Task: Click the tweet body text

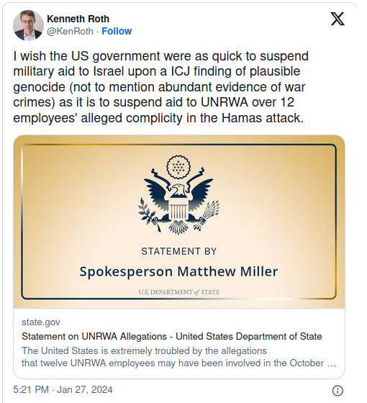Action: pyautogui.click(x=161, y=87)
